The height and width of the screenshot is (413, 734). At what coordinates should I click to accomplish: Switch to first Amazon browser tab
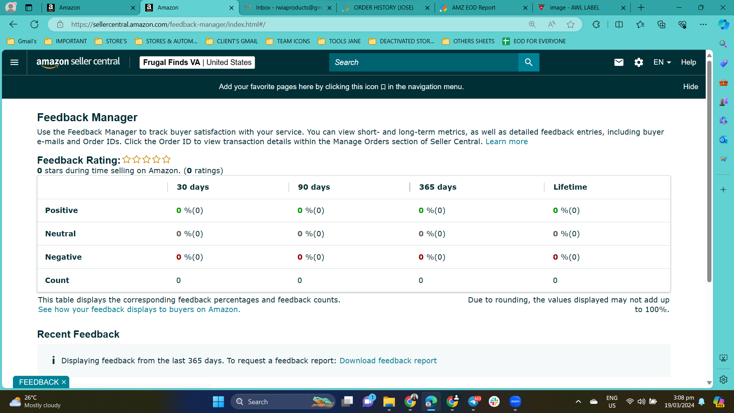tap(91, 8)
